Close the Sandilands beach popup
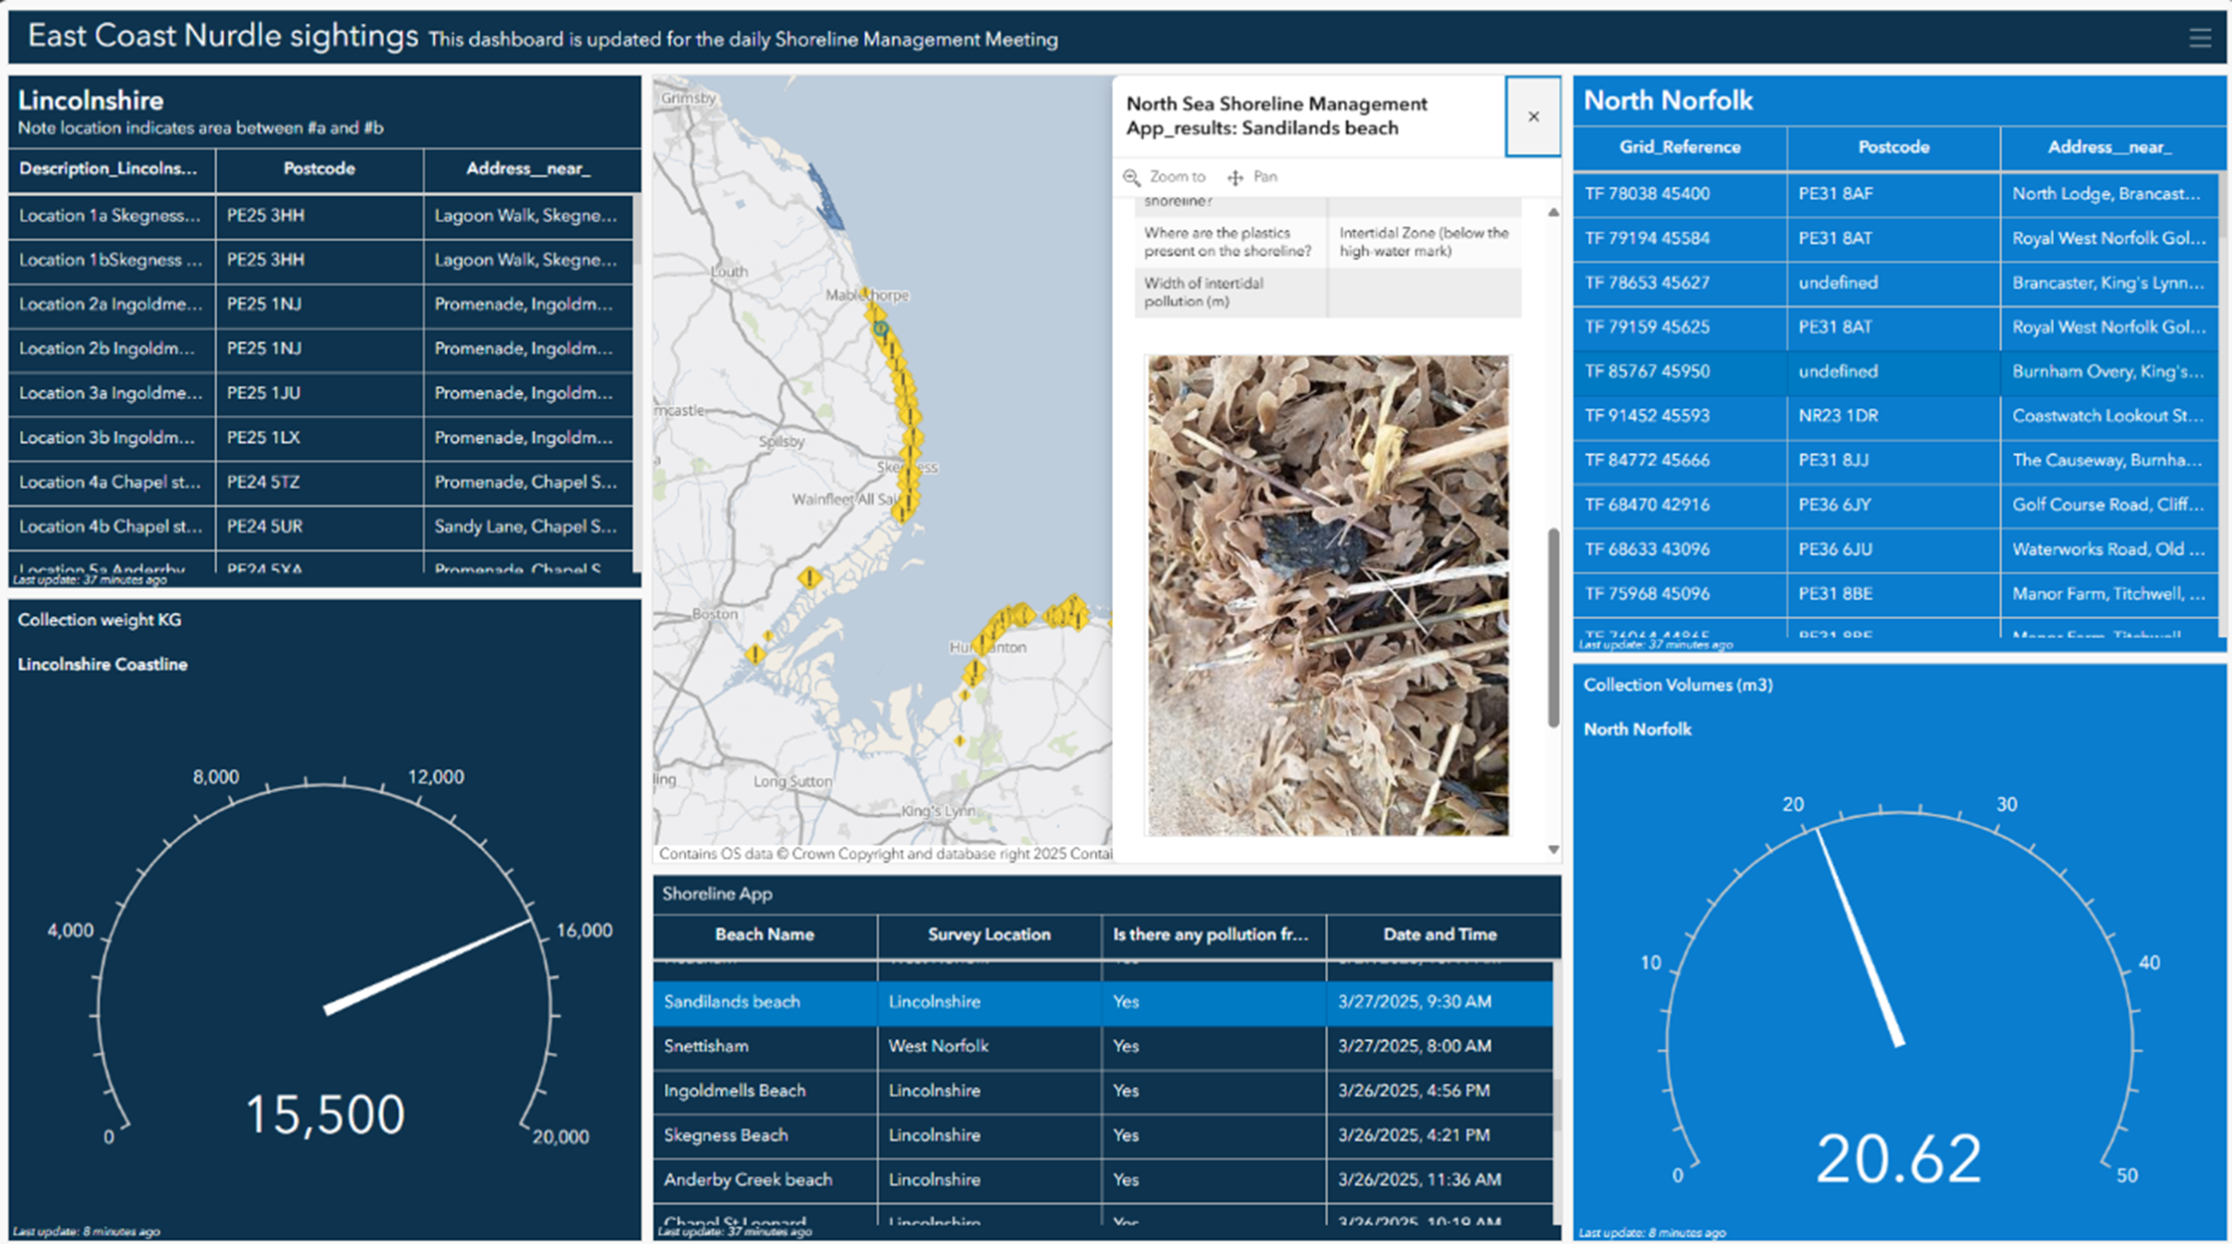This screenshot has height=1244, width=2232. coord(1533,116)
